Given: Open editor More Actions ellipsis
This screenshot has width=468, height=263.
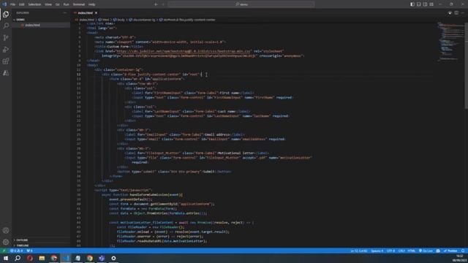Looking at the screenshot, I should coord(463,13).
